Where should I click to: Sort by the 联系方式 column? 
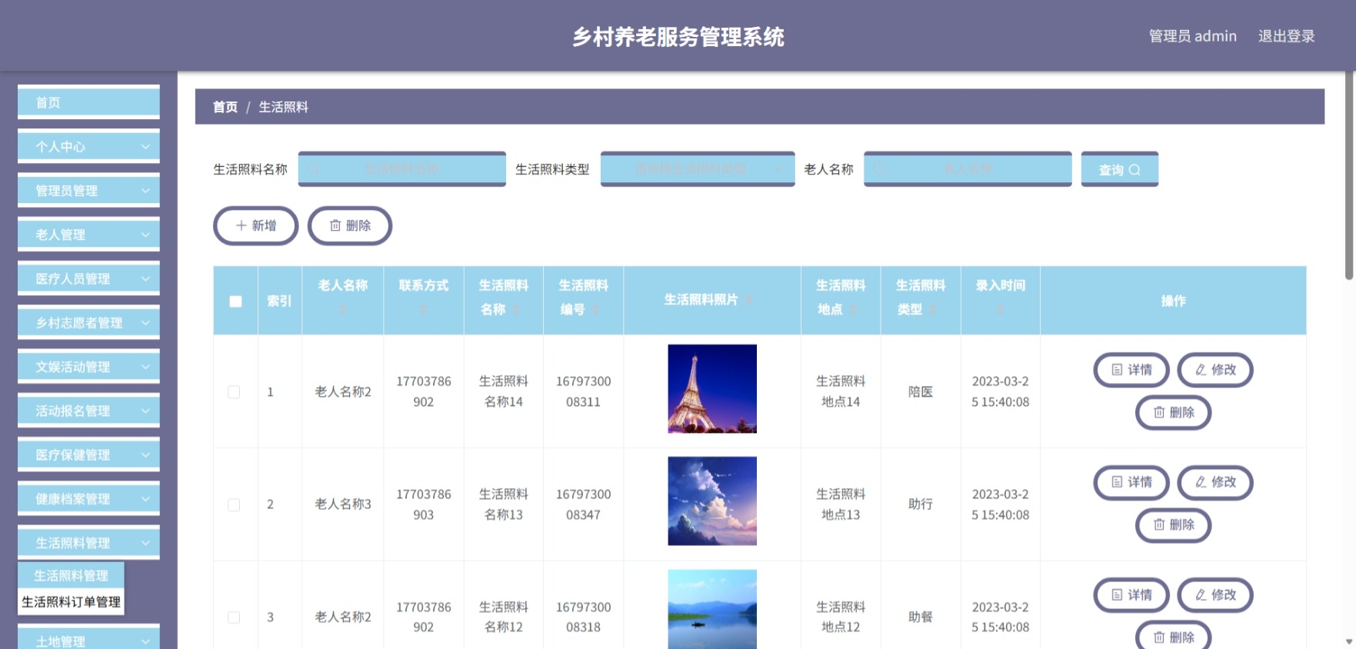tap(424, 310)
